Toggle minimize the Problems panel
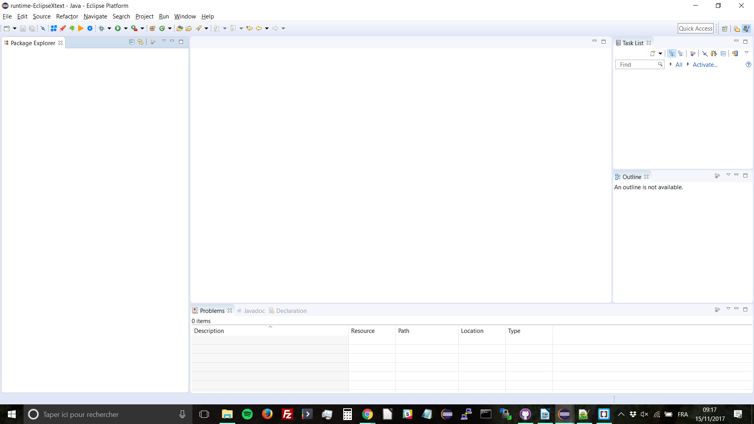 736,309
